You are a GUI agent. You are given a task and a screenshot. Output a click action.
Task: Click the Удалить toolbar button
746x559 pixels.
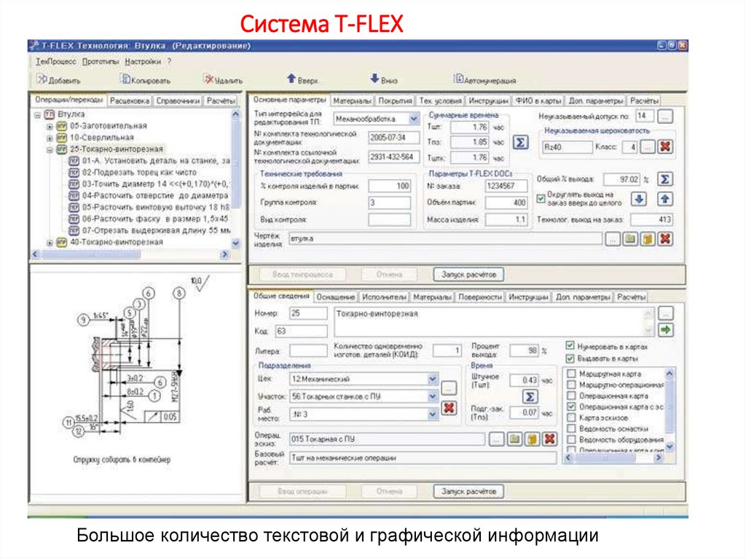223,80
